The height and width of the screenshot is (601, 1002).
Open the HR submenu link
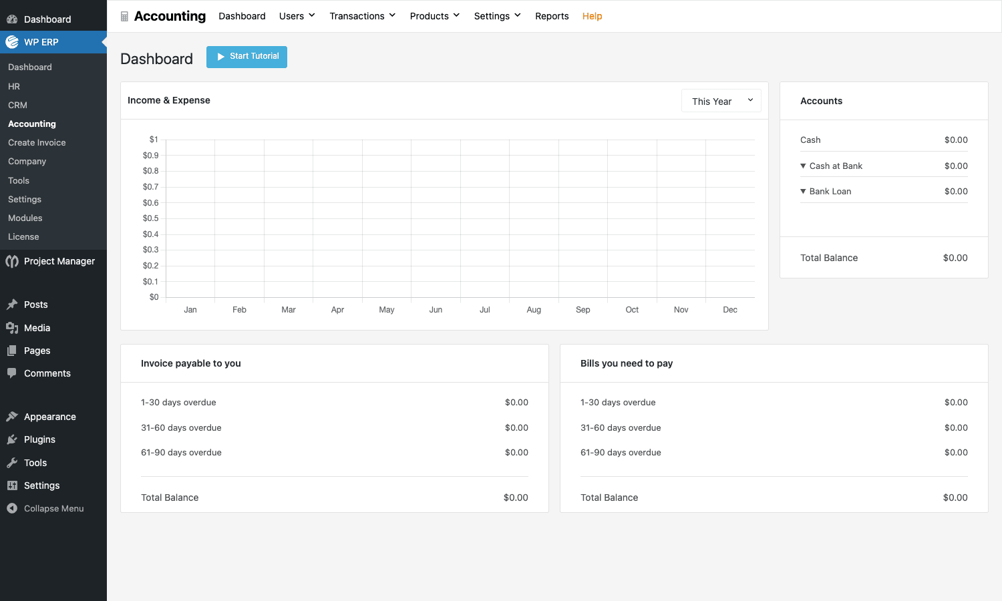14,86
